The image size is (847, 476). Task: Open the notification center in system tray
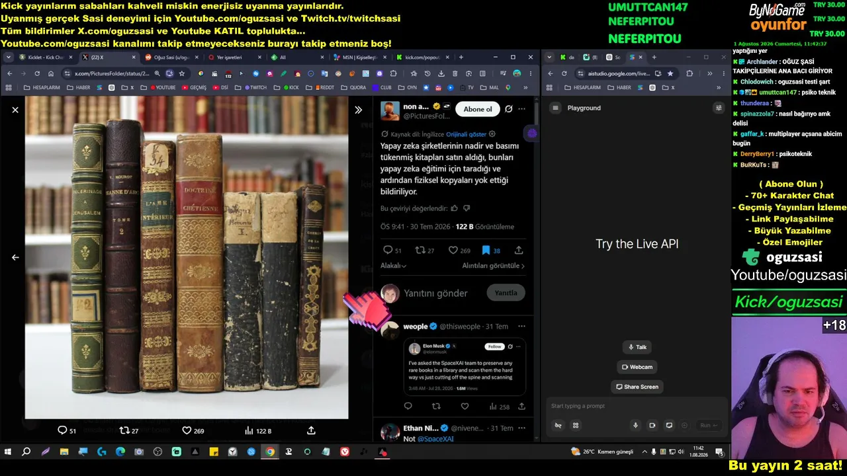719,452
